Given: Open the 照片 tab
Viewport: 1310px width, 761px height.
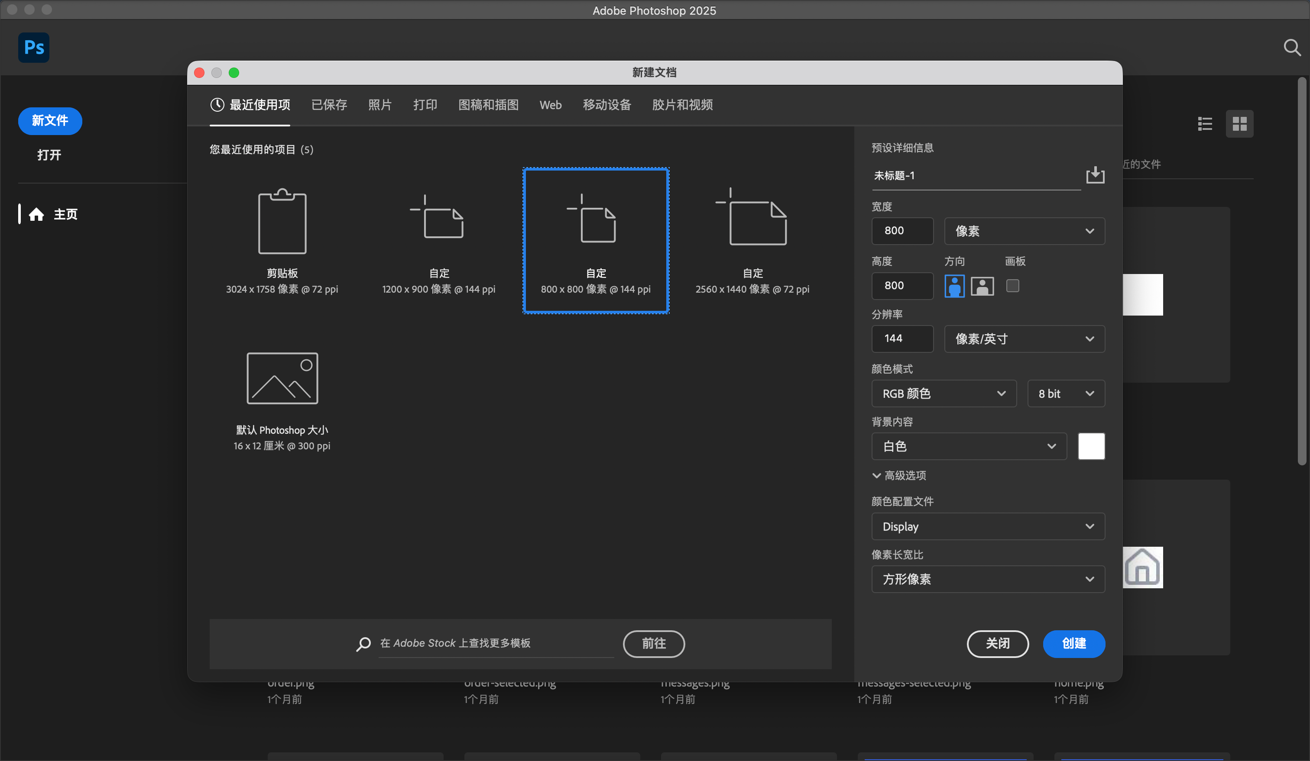Looking at the screenshot, I should tap(379, 105).
